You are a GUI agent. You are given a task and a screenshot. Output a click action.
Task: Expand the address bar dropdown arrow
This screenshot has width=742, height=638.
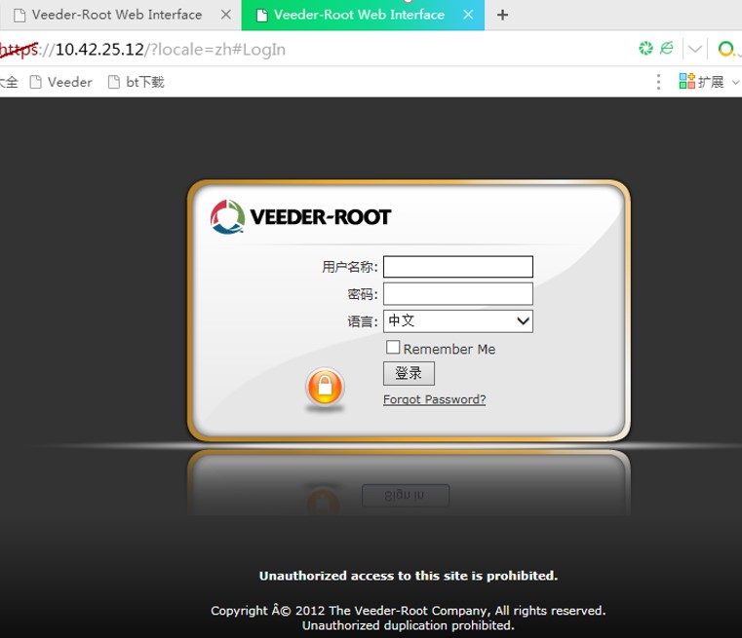tap(695, 49)
